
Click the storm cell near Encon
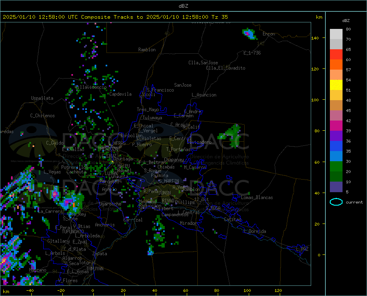pyautogui.click(x=250, y=34)
